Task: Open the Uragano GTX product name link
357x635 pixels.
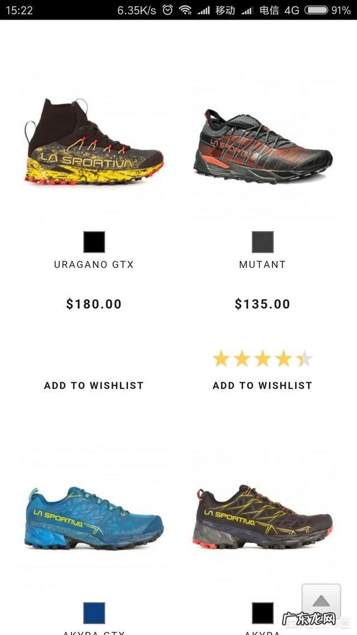Action: (x=94, y=264)
